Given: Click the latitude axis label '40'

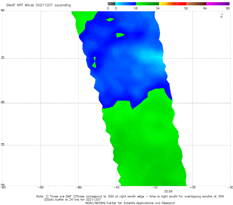Looking at the screenshot, I should [3, 10].
